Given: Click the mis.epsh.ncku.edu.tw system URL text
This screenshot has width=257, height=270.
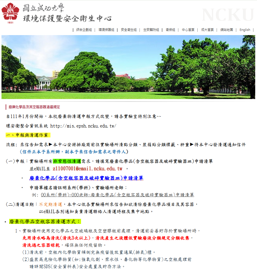Looking at the screenshot, I should [x=83, y=126].
